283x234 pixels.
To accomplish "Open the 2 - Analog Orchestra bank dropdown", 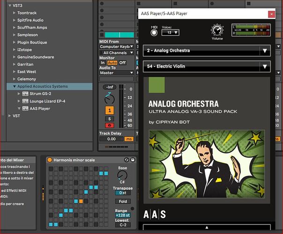I will (207, 51).
